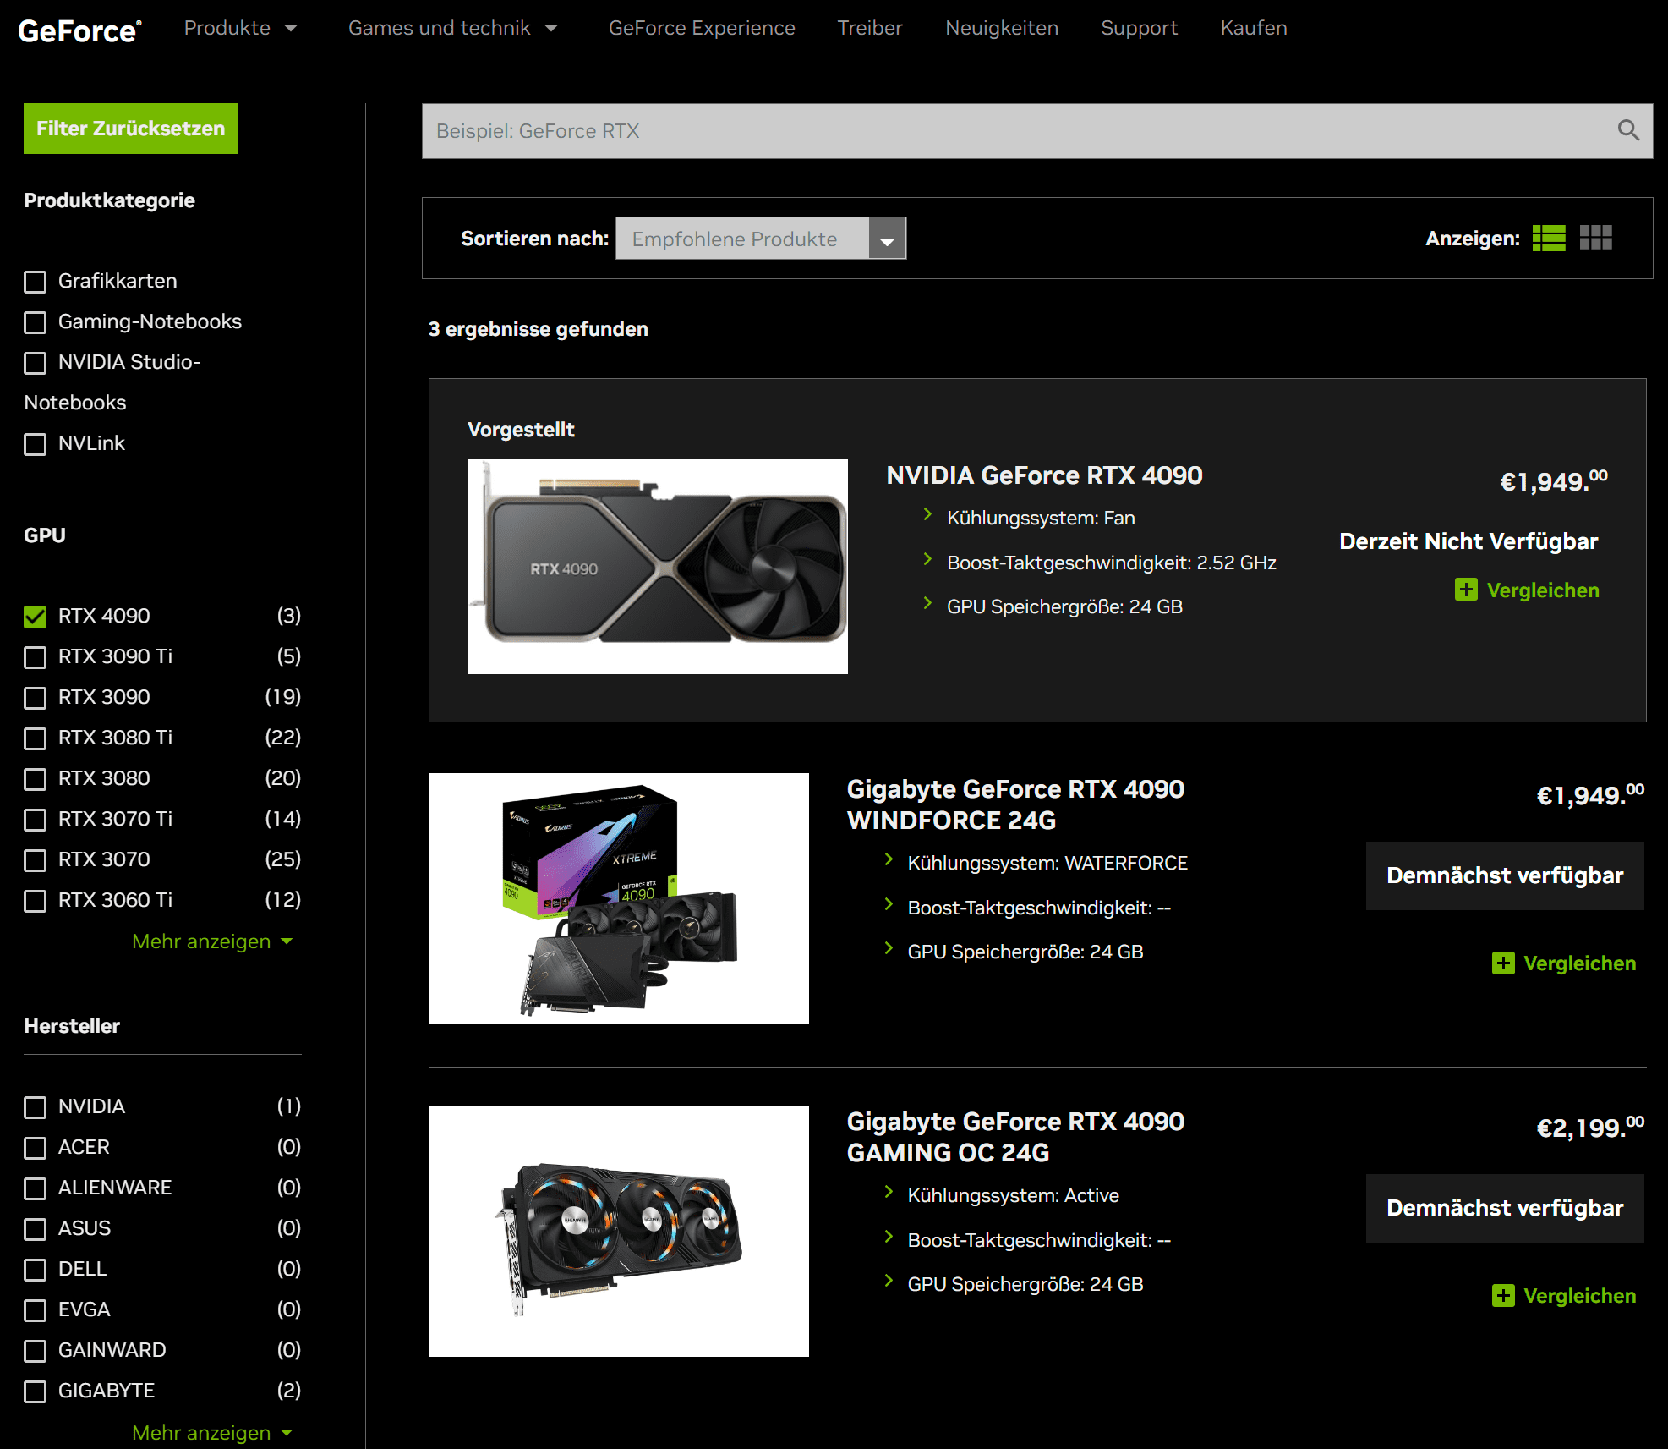Check the RTX 3080 Ti filter
Screen dimensions: 1668x1449
point(35,738)
